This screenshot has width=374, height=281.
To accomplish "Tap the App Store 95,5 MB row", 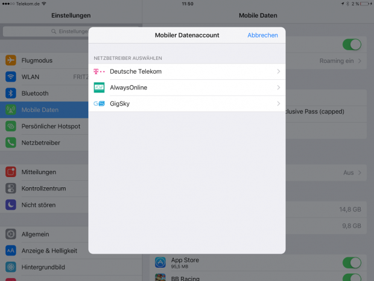I will click(258, 263).
